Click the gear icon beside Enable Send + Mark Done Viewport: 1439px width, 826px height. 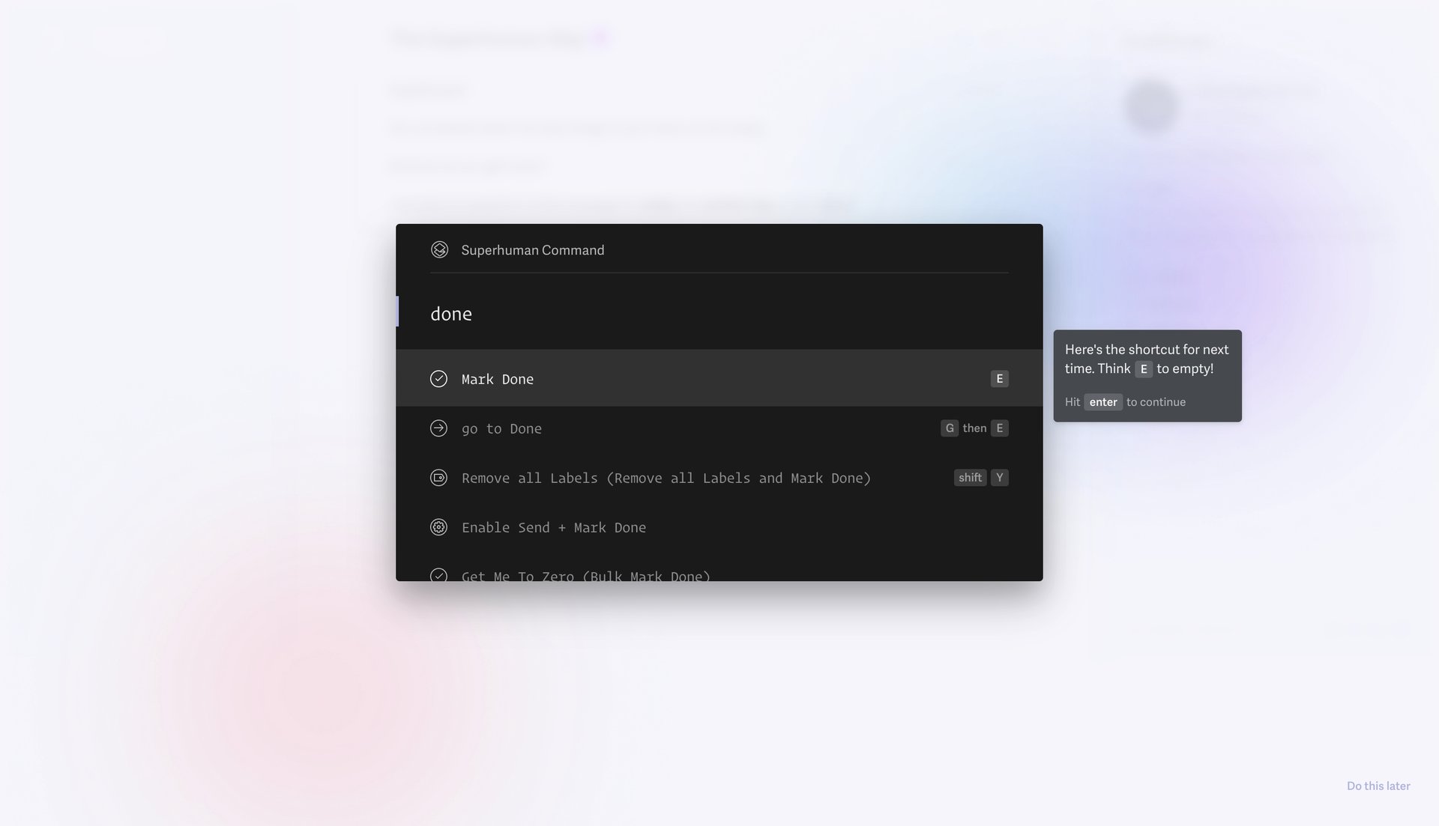[438, 526]
